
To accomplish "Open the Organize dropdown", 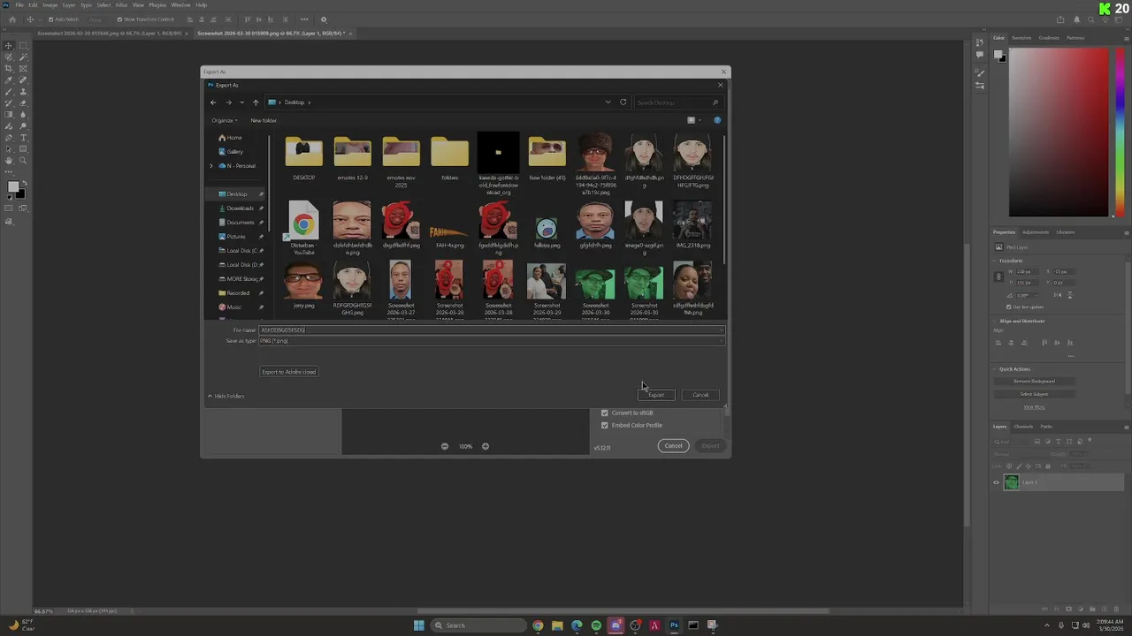I will click(225, 120).
